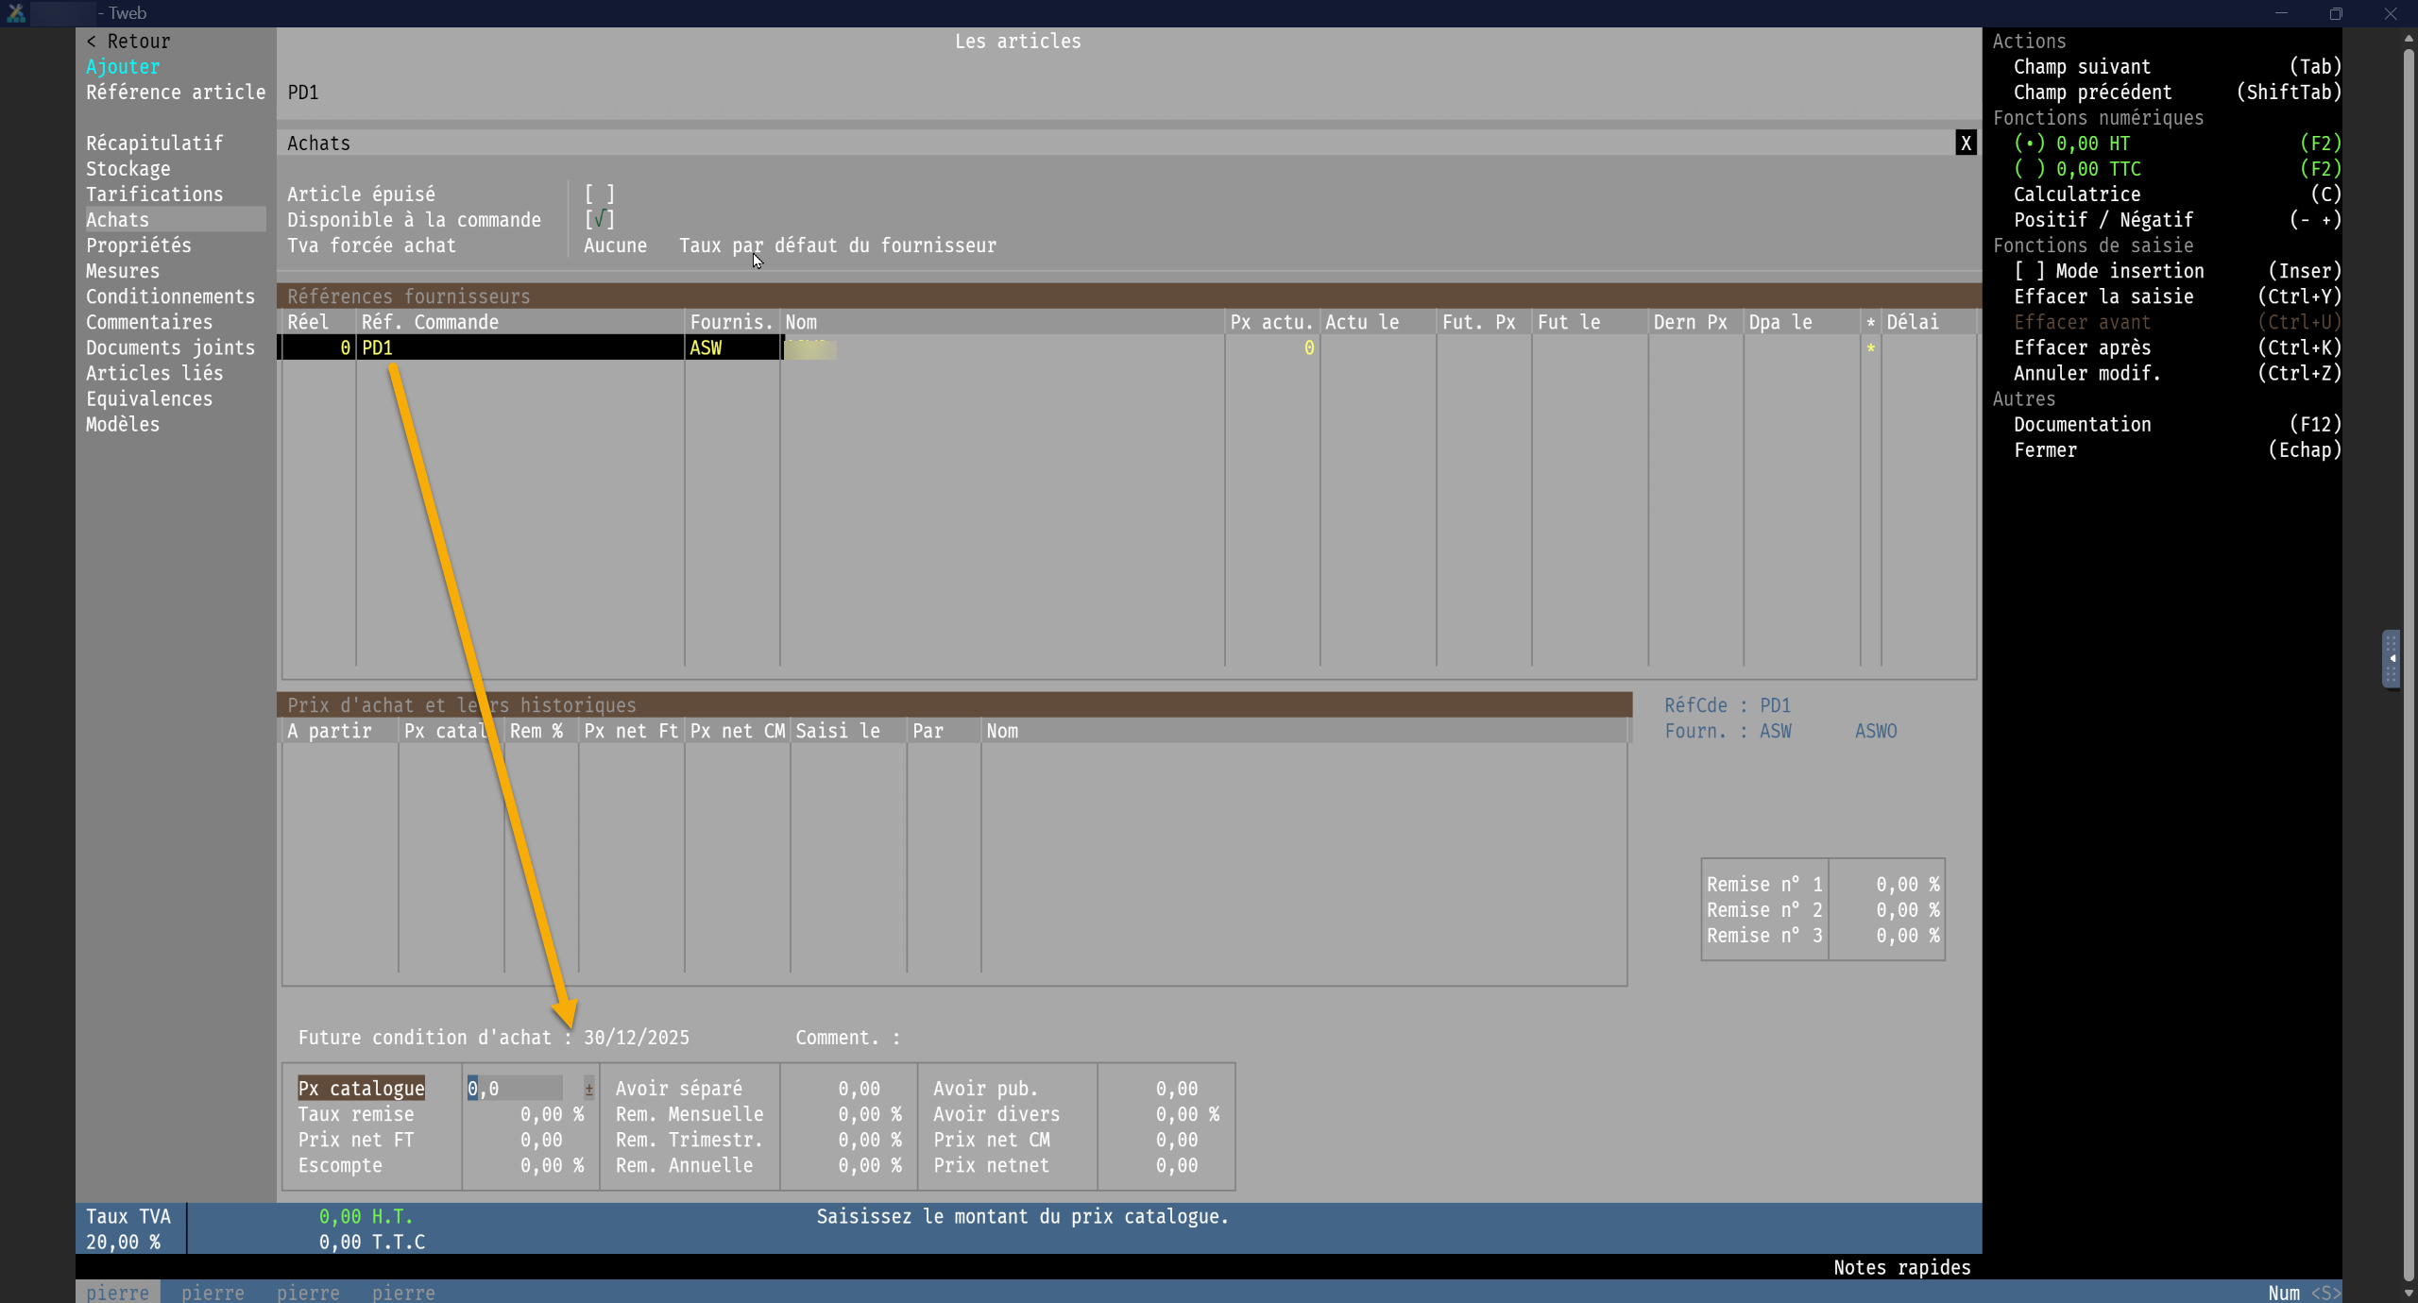The height and width of the screenshot is (1303, 2418).
Task: Click the Prix netnet value
Action: click(x=1177, y=1165)
